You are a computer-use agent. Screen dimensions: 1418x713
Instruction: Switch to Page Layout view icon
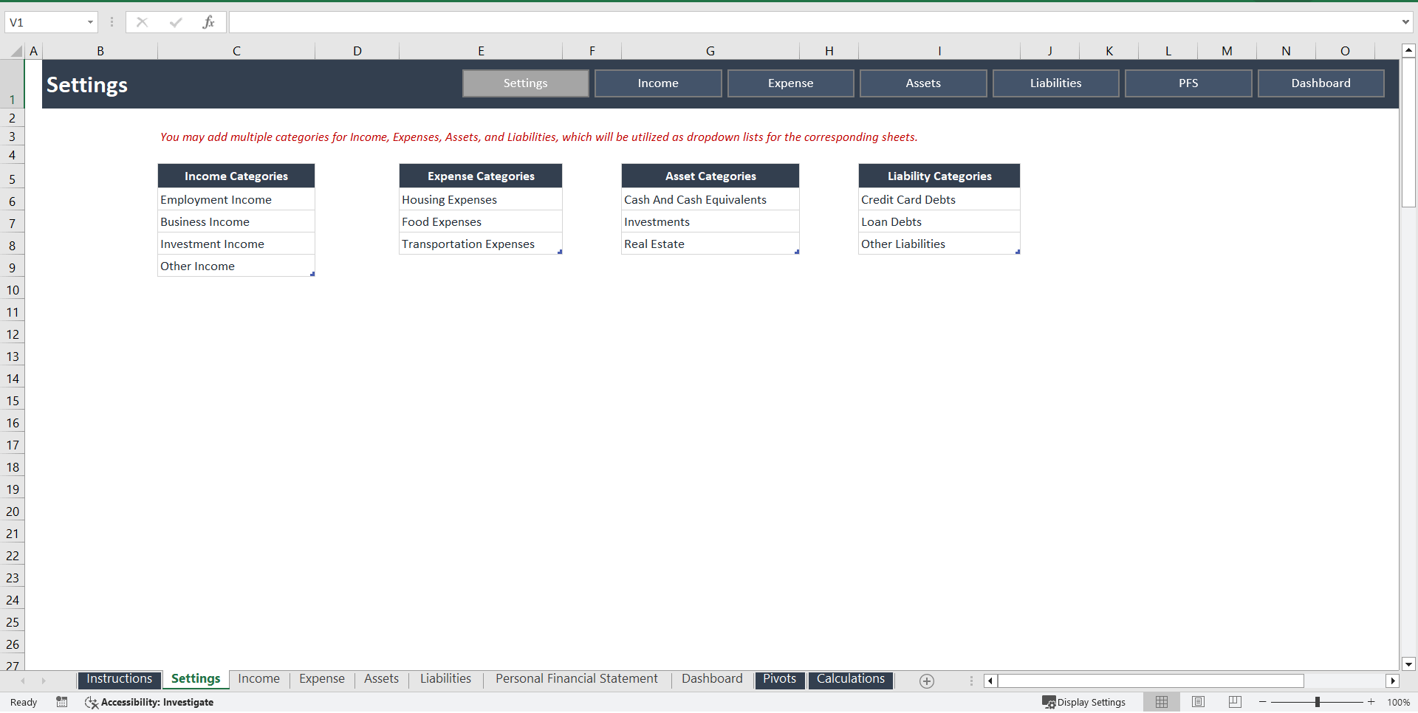1198,702
